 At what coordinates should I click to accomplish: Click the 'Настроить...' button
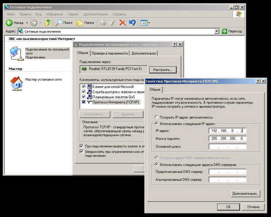pos(164,70)
